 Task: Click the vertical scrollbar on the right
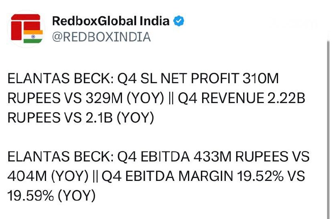(x=328, y=129)
